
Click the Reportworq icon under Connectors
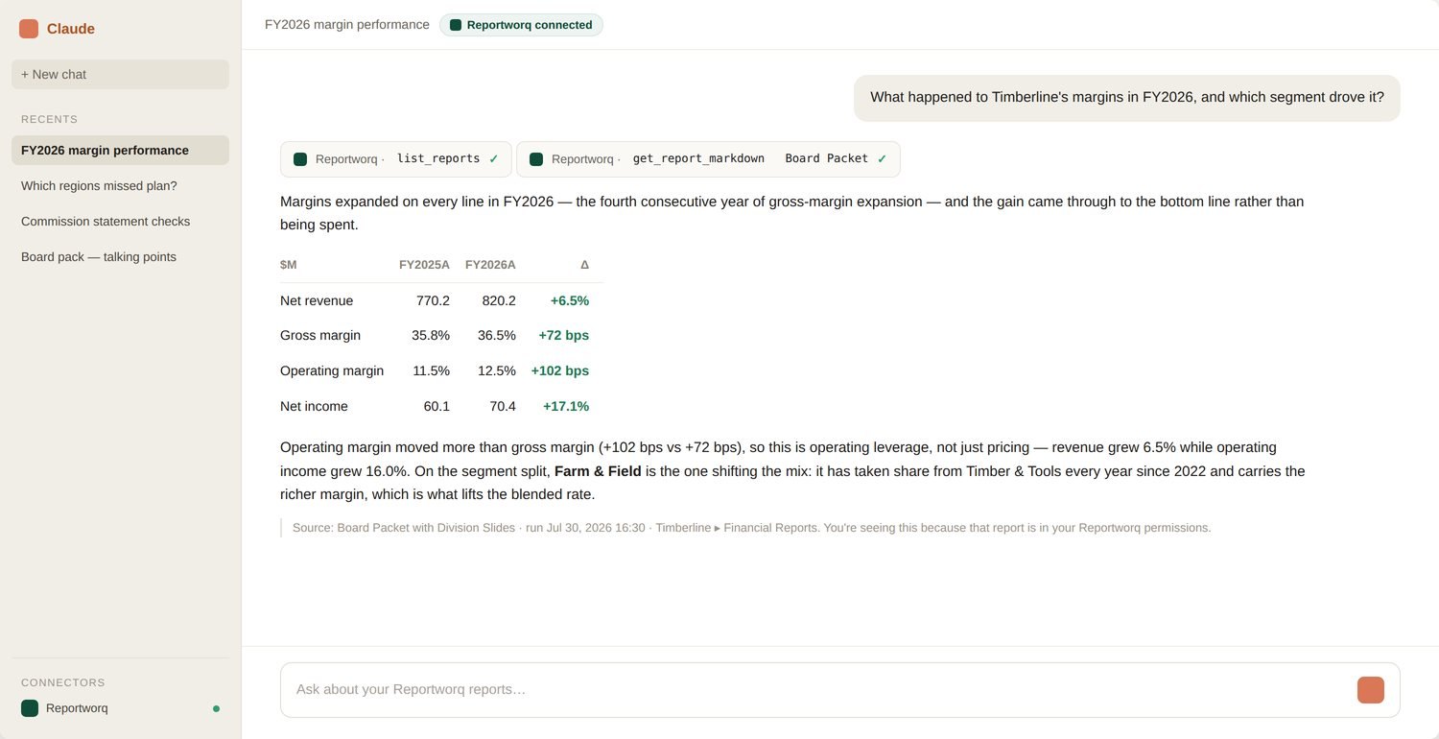[x=30, y=708]
